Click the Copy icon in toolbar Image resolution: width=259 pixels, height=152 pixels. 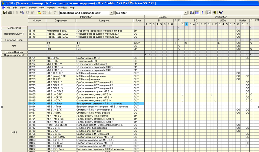click(x=22, y=13)
